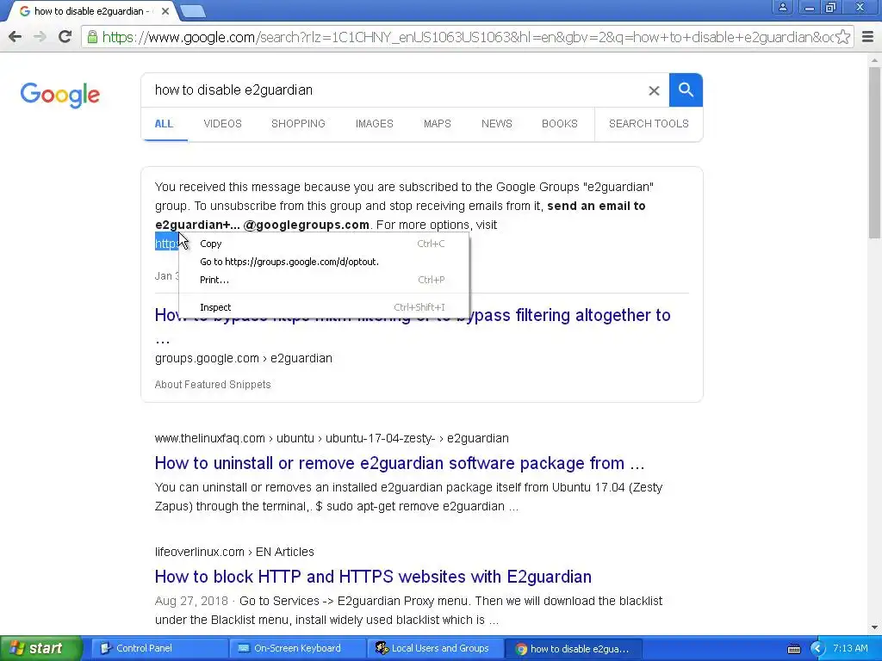Click 'lifeoverlinux.com › EN Articles' text
The width and height of the screenshot is (882, 661).
click(x=234, y=552)
